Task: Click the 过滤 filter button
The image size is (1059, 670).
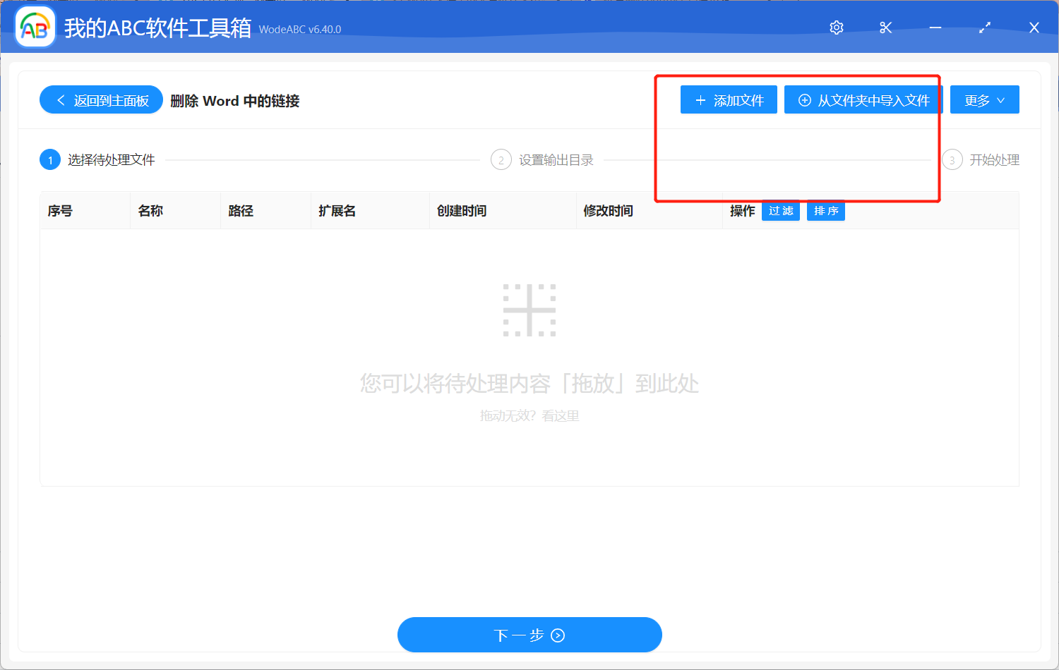Action: click(x=781, y=211)
